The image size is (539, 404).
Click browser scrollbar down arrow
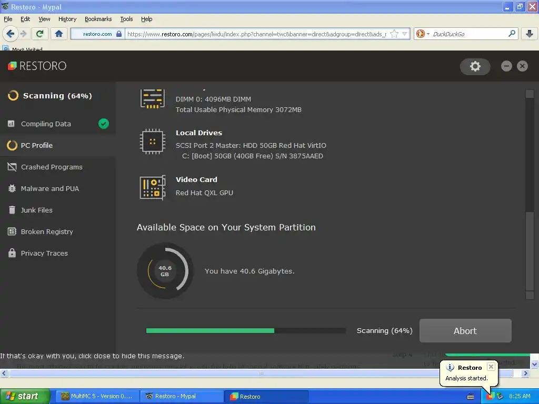click(534, 364)
